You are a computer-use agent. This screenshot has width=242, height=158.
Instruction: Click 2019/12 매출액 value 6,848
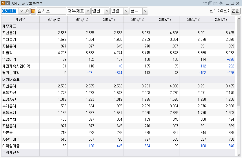pyautogui.click(x=174, y=53)
